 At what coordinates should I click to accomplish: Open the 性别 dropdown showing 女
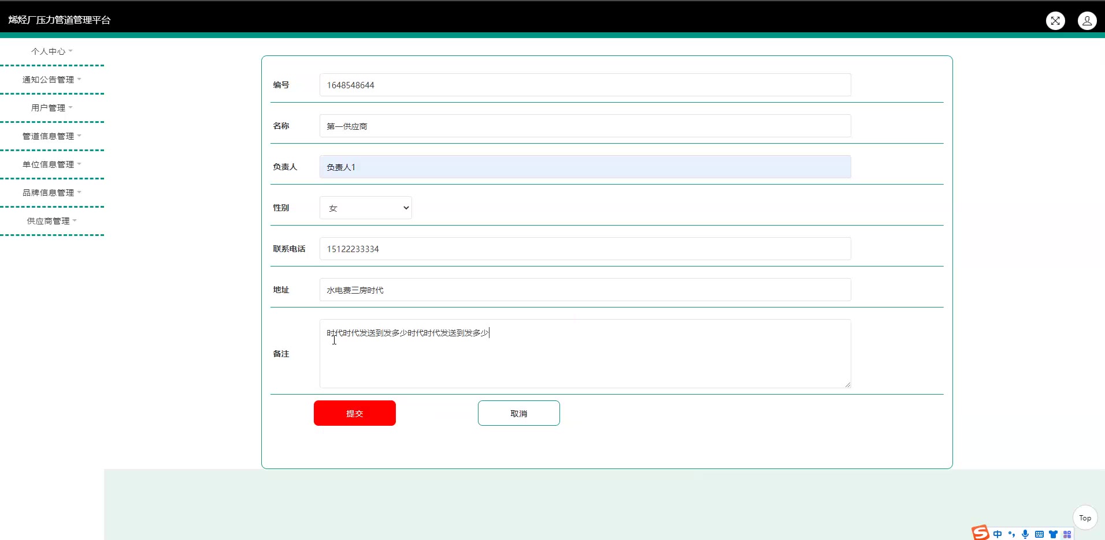366,208
